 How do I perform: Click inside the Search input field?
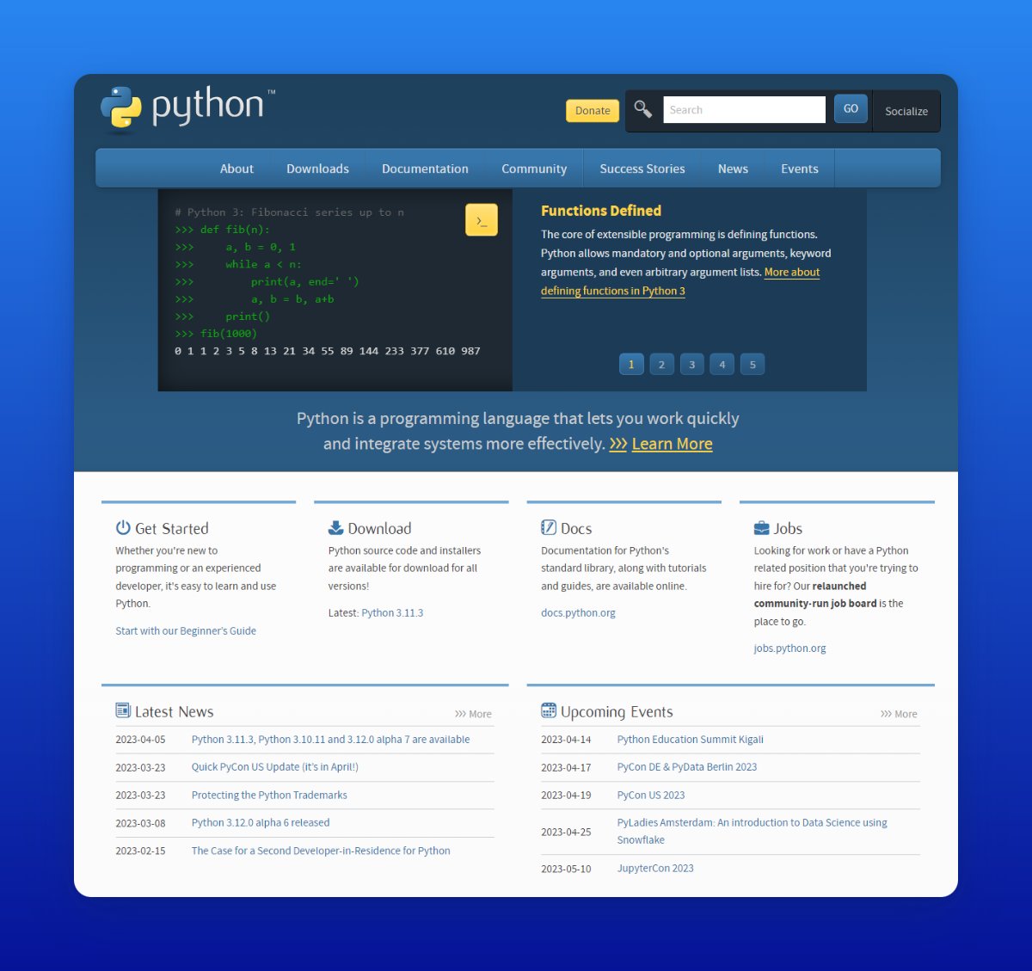tap(743, 109)
